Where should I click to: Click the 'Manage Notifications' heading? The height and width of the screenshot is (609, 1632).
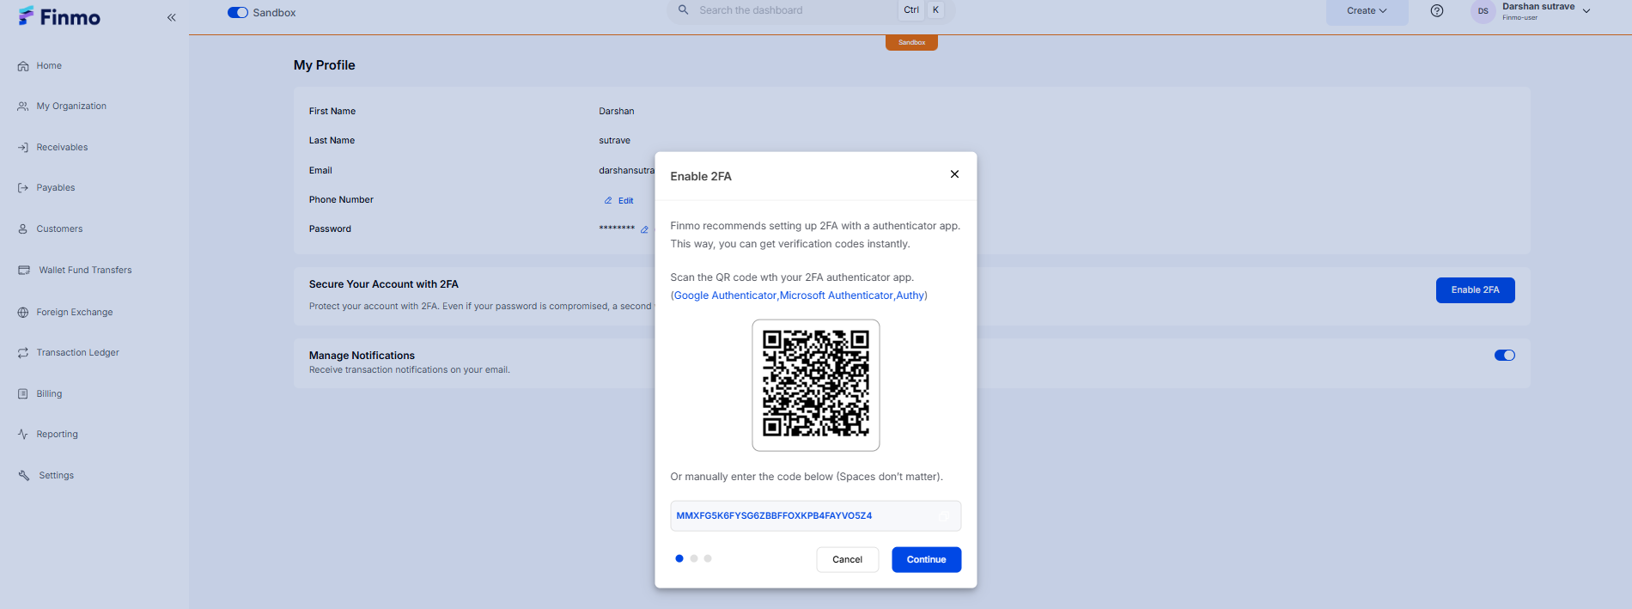click(362, 356)
